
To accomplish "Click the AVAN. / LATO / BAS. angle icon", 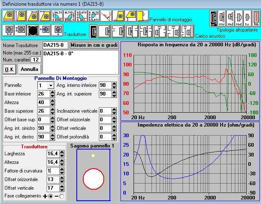I will pos(82,16).
